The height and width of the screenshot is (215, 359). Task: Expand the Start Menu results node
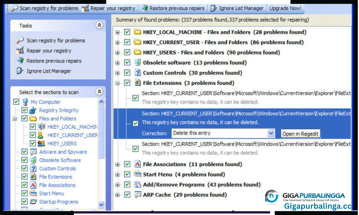(x=118, y=175)
